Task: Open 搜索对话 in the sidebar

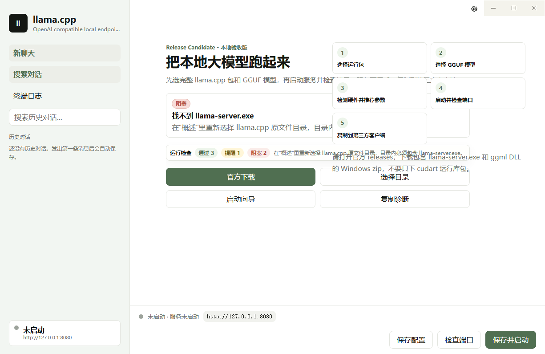Action: [65, 74]
